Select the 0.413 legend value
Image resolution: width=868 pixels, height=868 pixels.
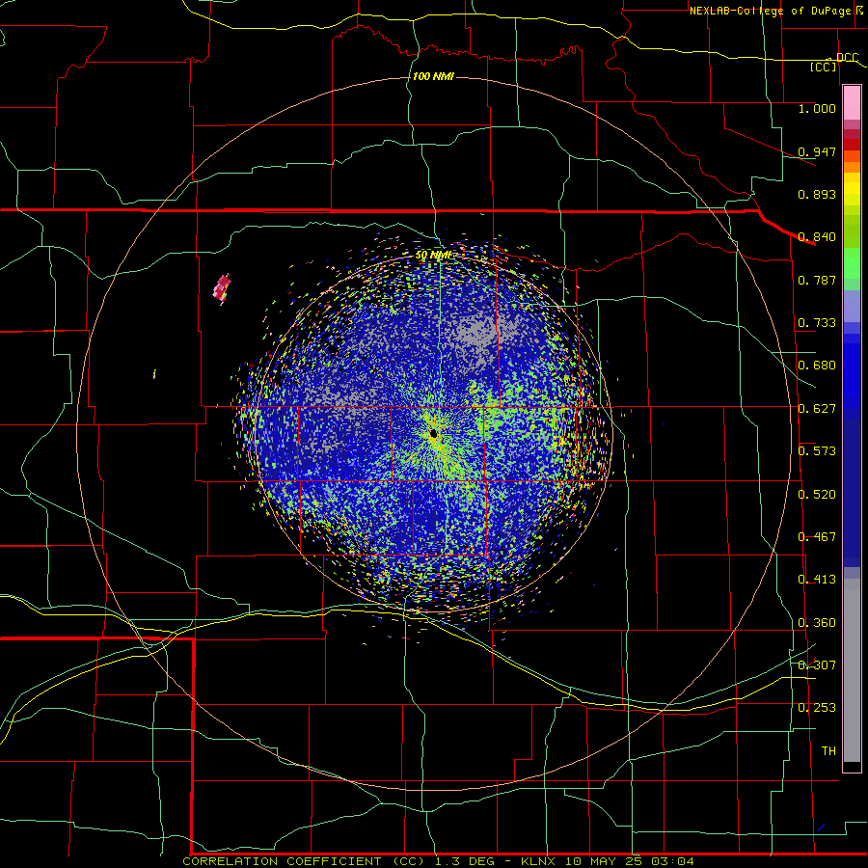817,580
